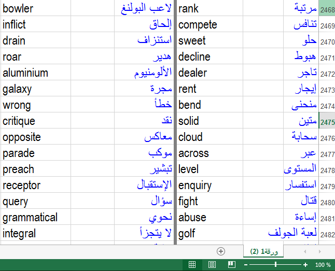Select row header 2480
This screenshot has width=335, height=271.
(327, 201)
